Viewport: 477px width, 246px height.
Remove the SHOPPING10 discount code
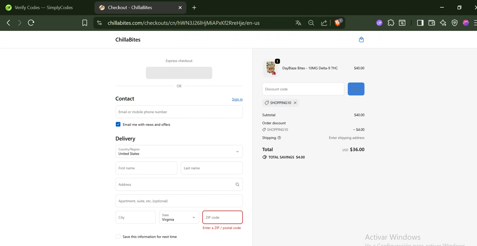pyautogui.click(x=295, y=103)
